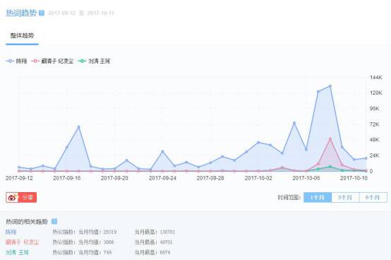Click the blue line's peak near 2017-09-16
The height and width of the screenshot is (260, 391).
pyautogui.click(x=78, y=126)
